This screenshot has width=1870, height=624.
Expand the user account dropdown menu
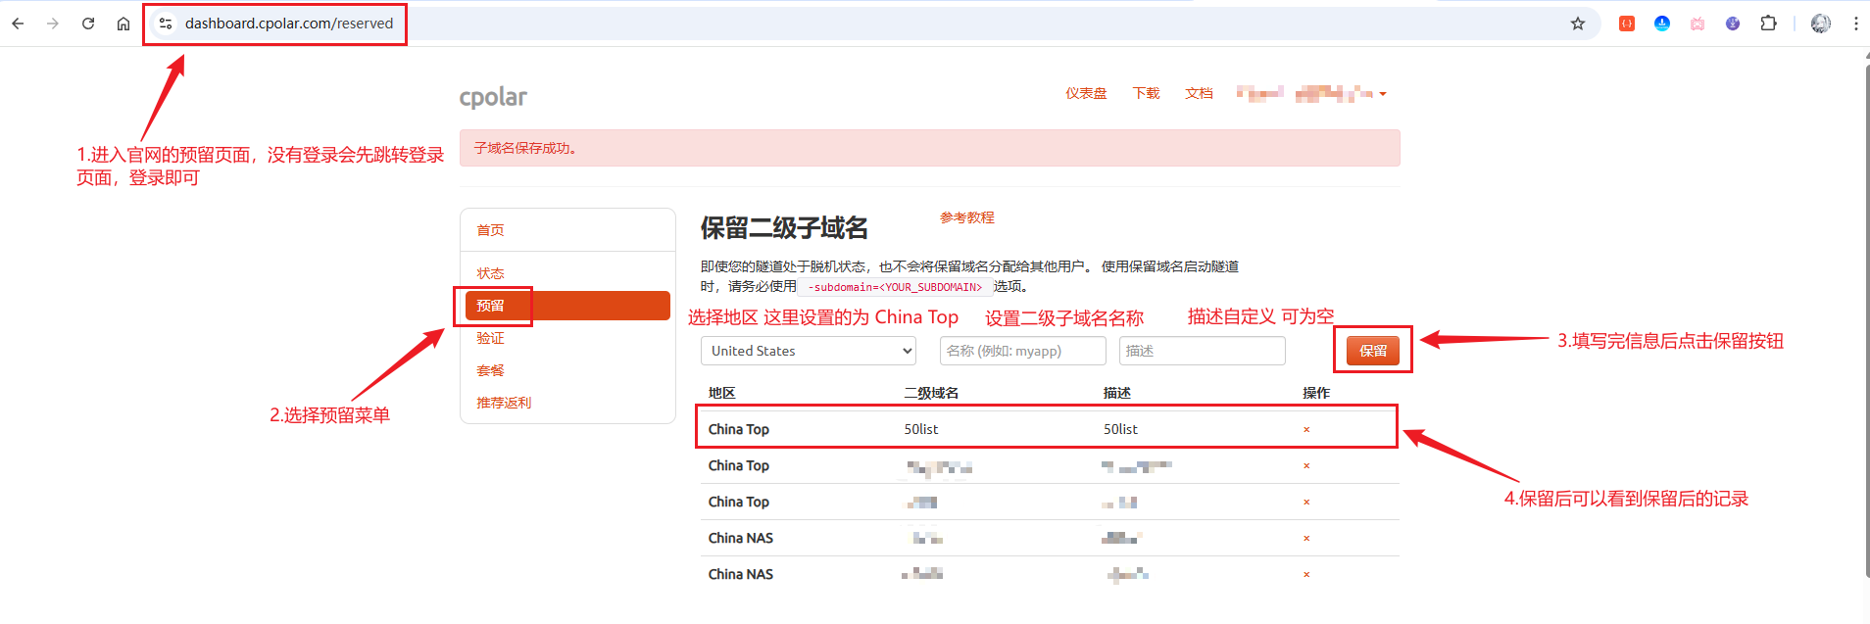tap(1382, 94)
